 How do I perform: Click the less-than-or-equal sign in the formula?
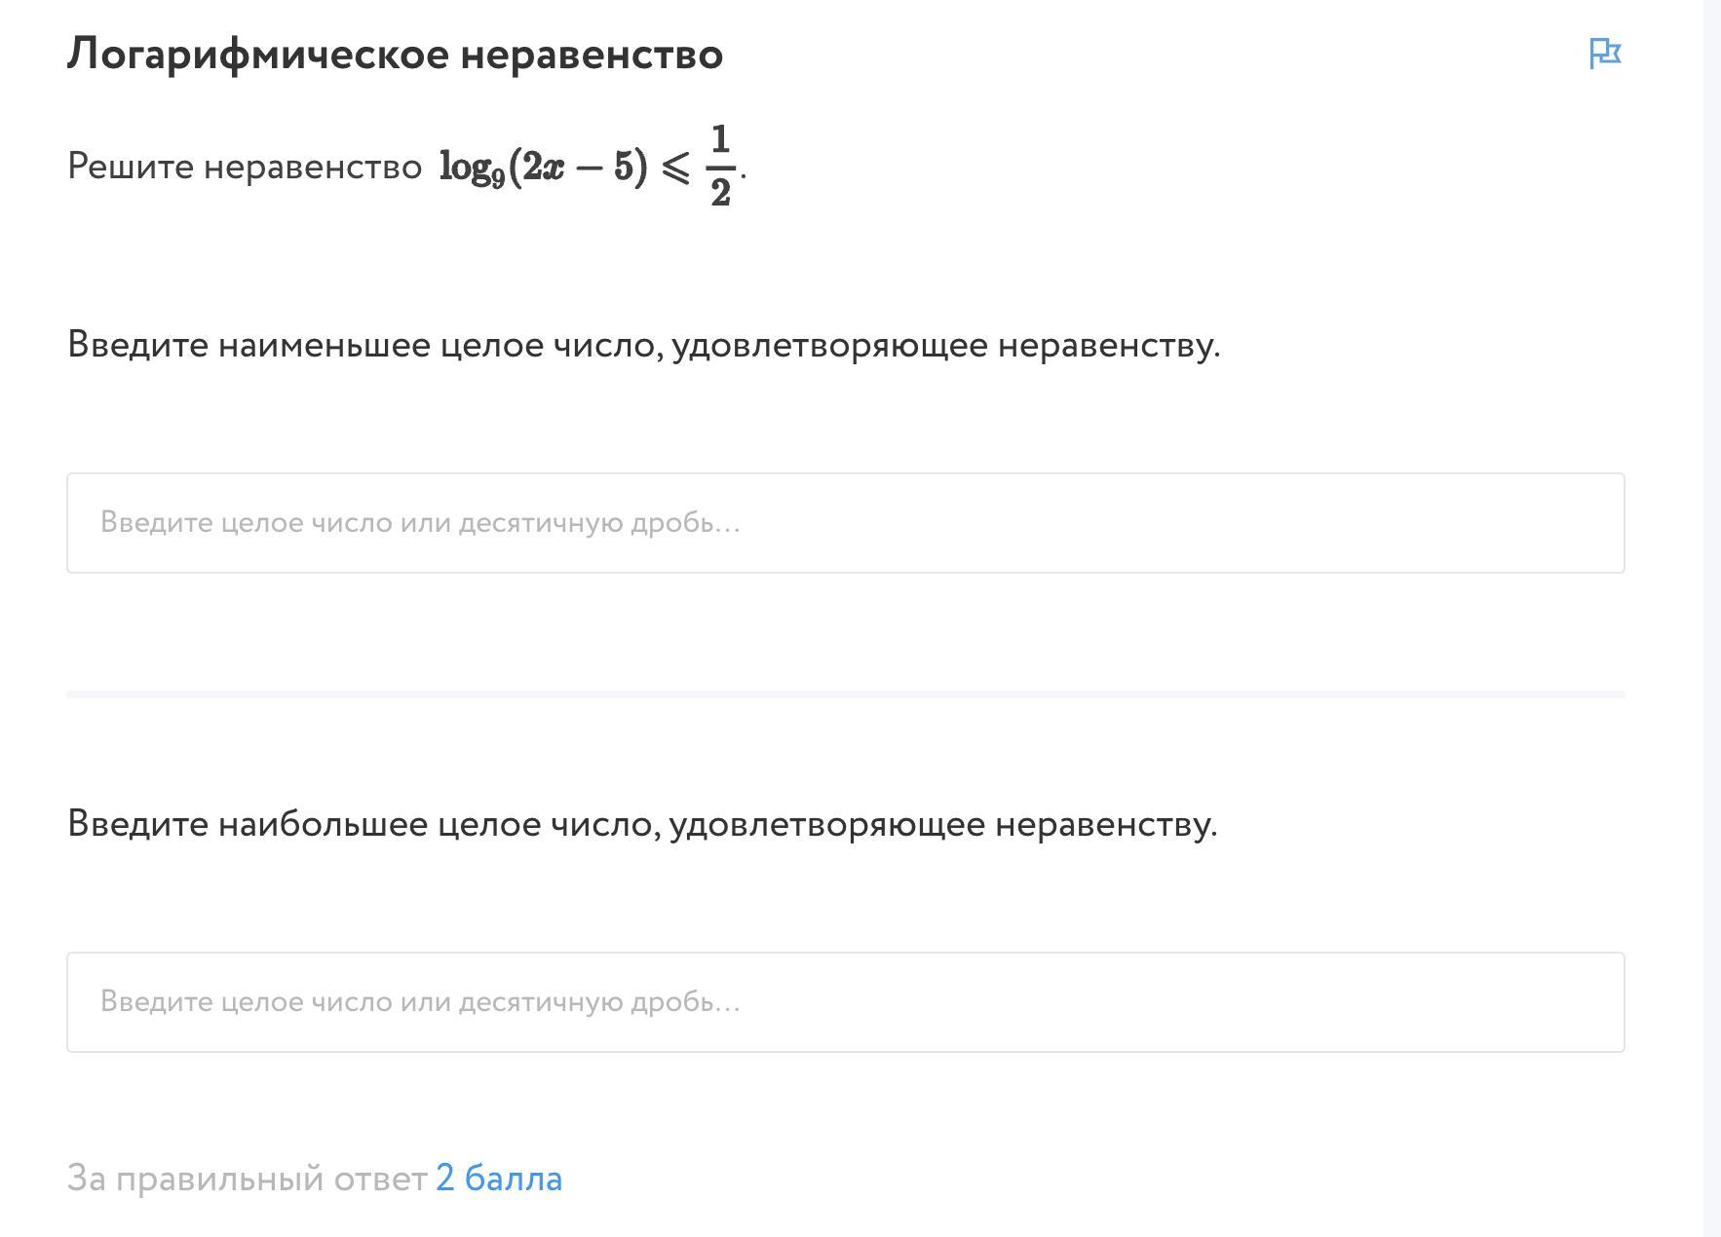[x=675, y=168]
